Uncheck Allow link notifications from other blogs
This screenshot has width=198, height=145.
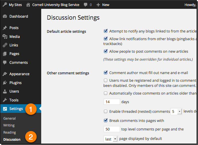pos(106,39)
